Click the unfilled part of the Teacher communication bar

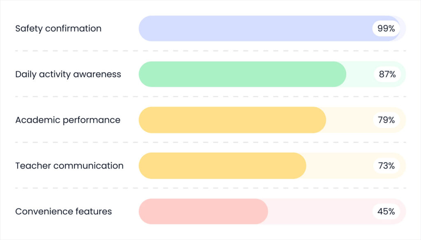pyautogui.click(x=339, y=166)
